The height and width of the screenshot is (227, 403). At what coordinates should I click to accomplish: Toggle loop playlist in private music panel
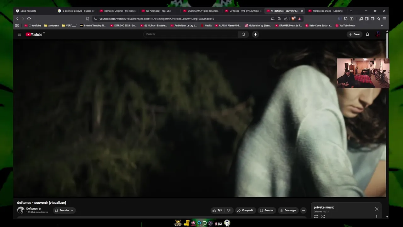316,217
